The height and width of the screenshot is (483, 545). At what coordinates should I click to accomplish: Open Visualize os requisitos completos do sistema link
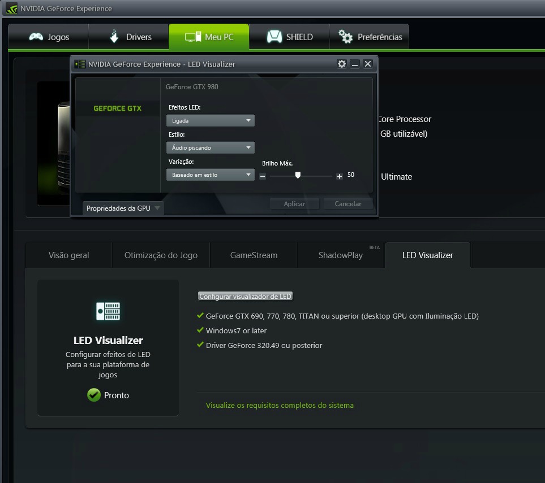[x=280, y=405]
